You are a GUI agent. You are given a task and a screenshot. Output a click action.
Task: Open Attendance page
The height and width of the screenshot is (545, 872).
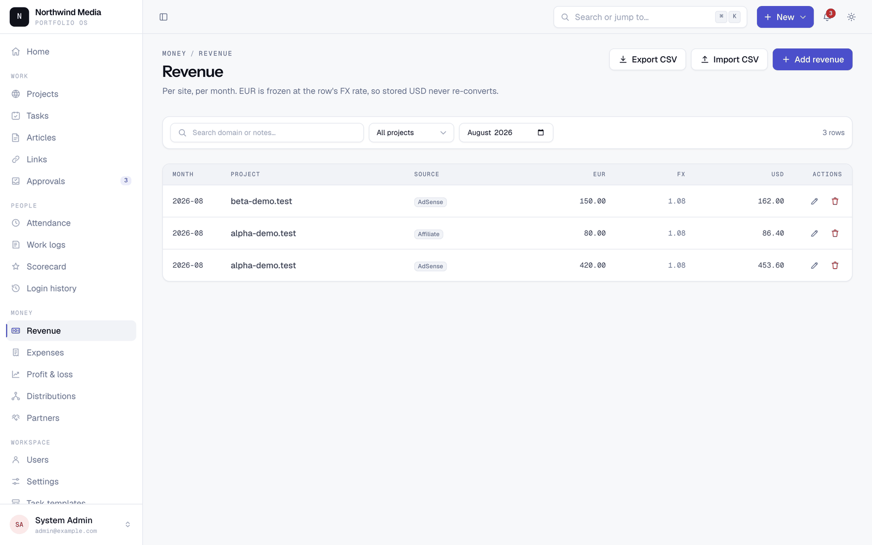71,223
